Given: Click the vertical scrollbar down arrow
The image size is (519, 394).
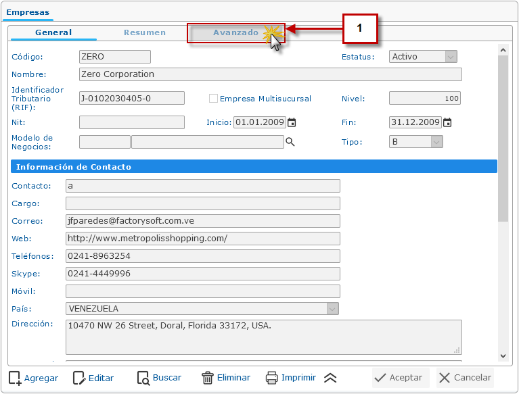Looking at the screenshot, I should (502, 356).
